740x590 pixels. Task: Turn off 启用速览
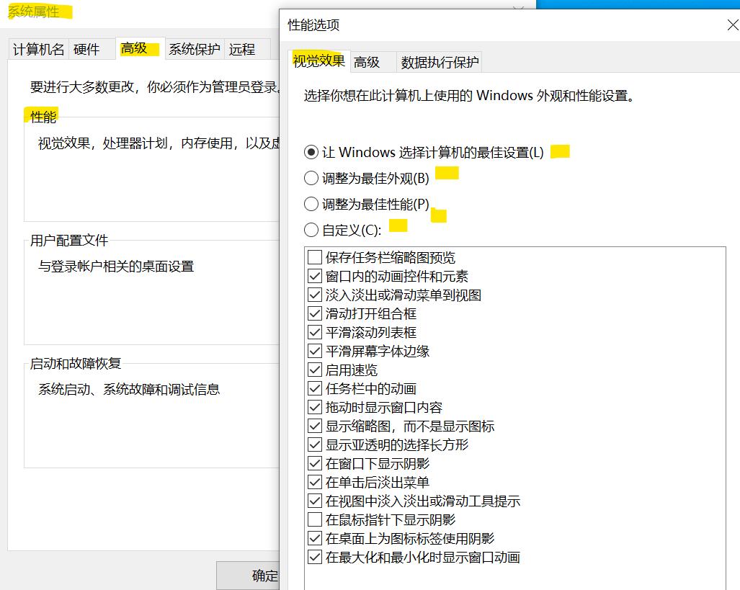(x=315, y=370)
